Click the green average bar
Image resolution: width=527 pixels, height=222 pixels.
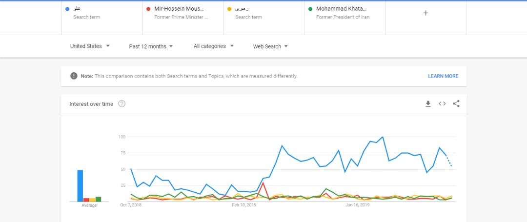point(98,199)
